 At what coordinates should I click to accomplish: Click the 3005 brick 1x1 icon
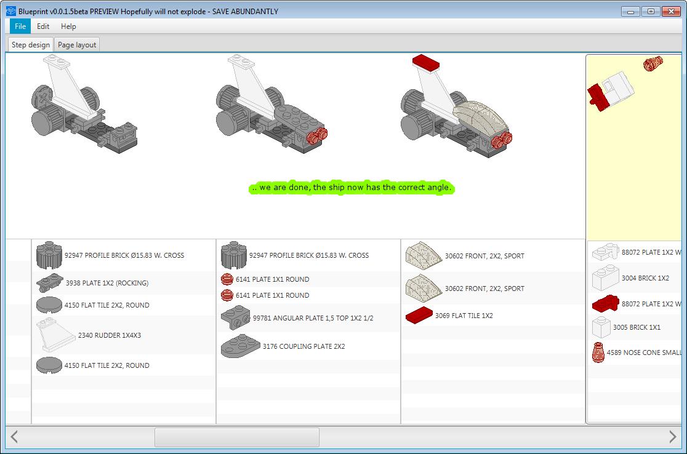point(601,327)
